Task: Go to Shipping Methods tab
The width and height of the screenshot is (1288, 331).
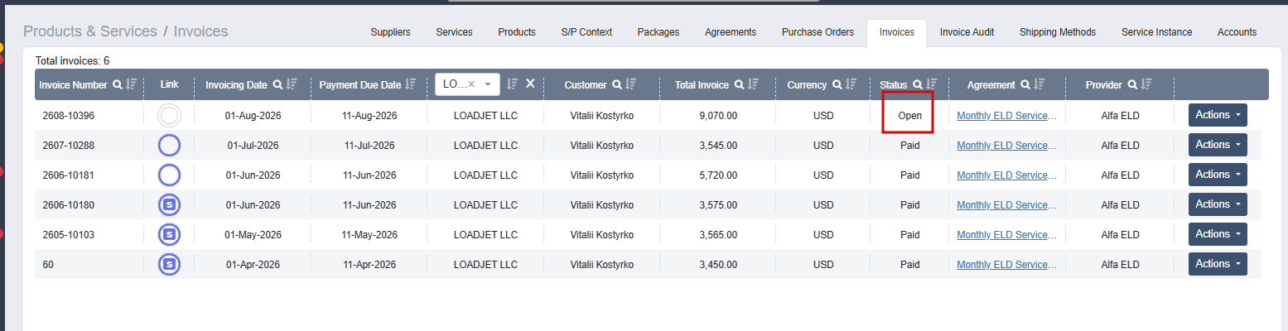Action: coord(1058,32)
